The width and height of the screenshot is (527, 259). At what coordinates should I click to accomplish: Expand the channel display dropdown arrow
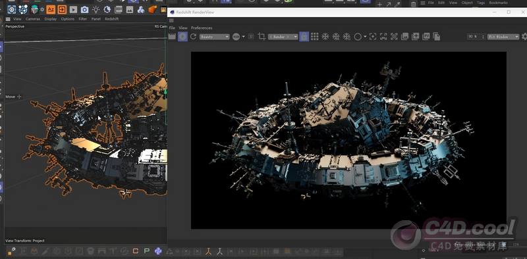pyautogui.click(x=243, y=37)
